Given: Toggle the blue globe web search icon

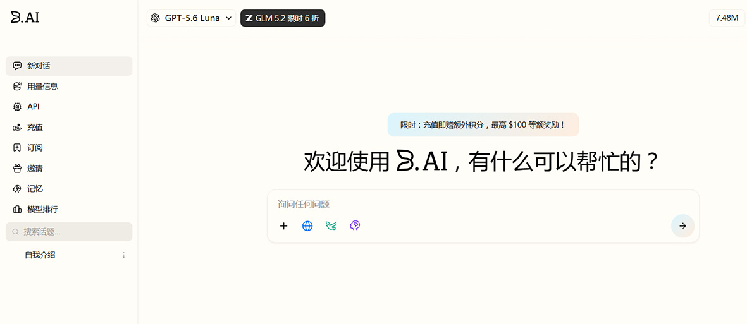Looking at the screenshot, I should point(307,226).
